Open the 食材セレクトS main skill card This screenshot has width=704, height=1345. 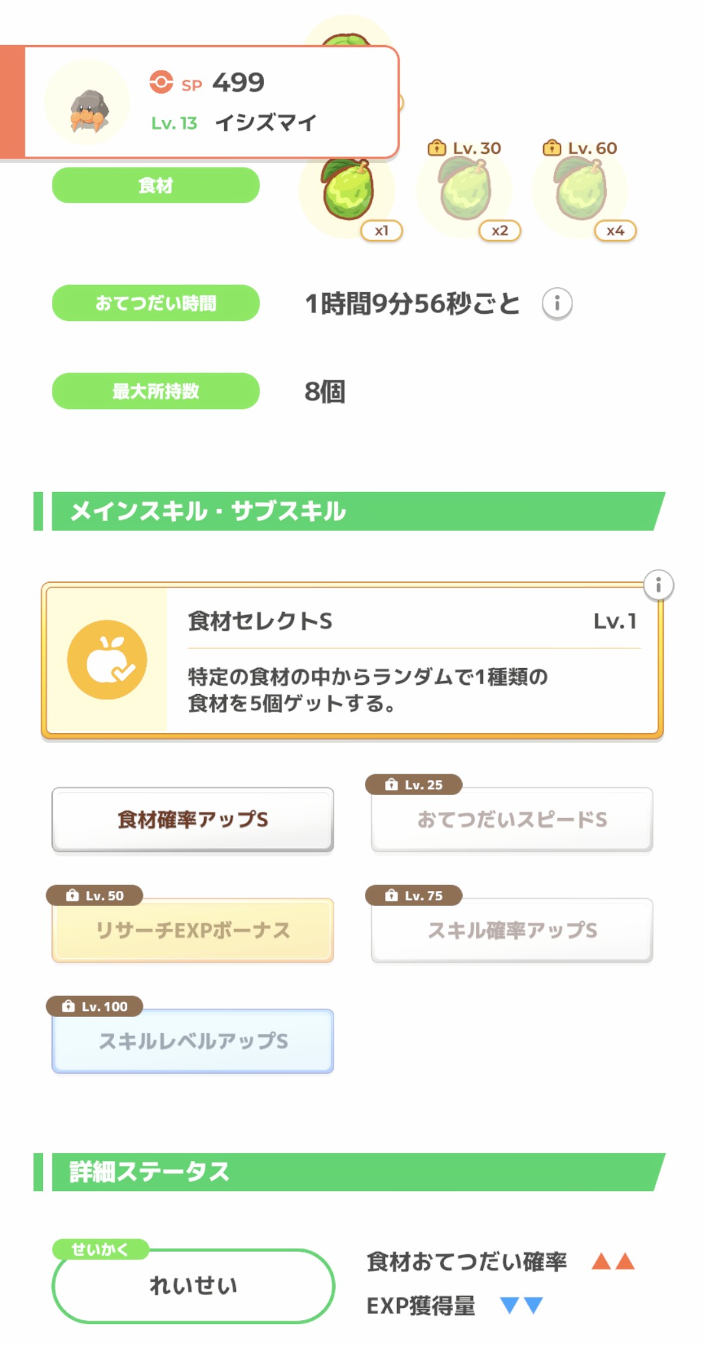[411, 660]
